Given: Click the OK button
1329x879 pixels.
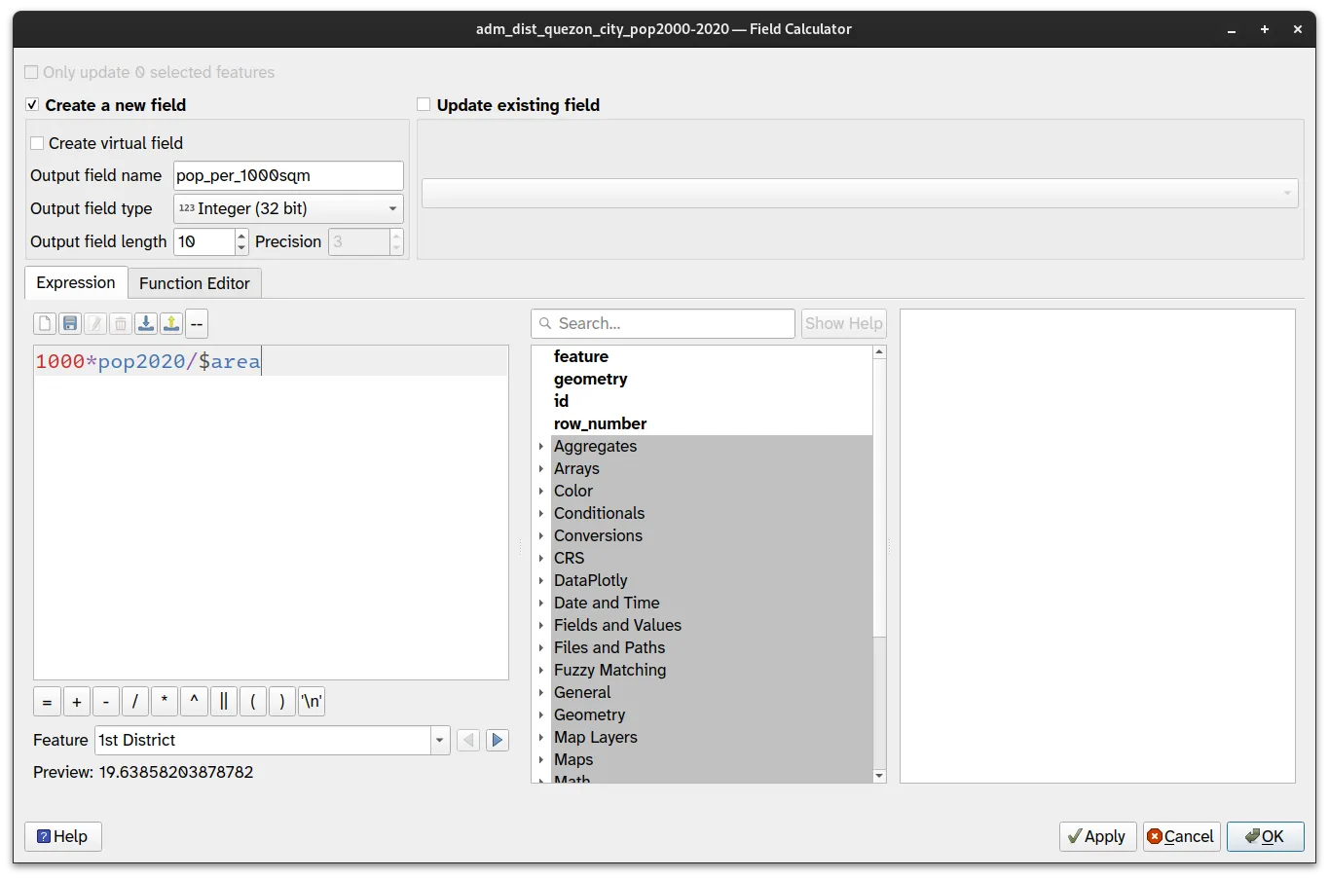Looking at the screenshot, I should (x=1265, y=836).
